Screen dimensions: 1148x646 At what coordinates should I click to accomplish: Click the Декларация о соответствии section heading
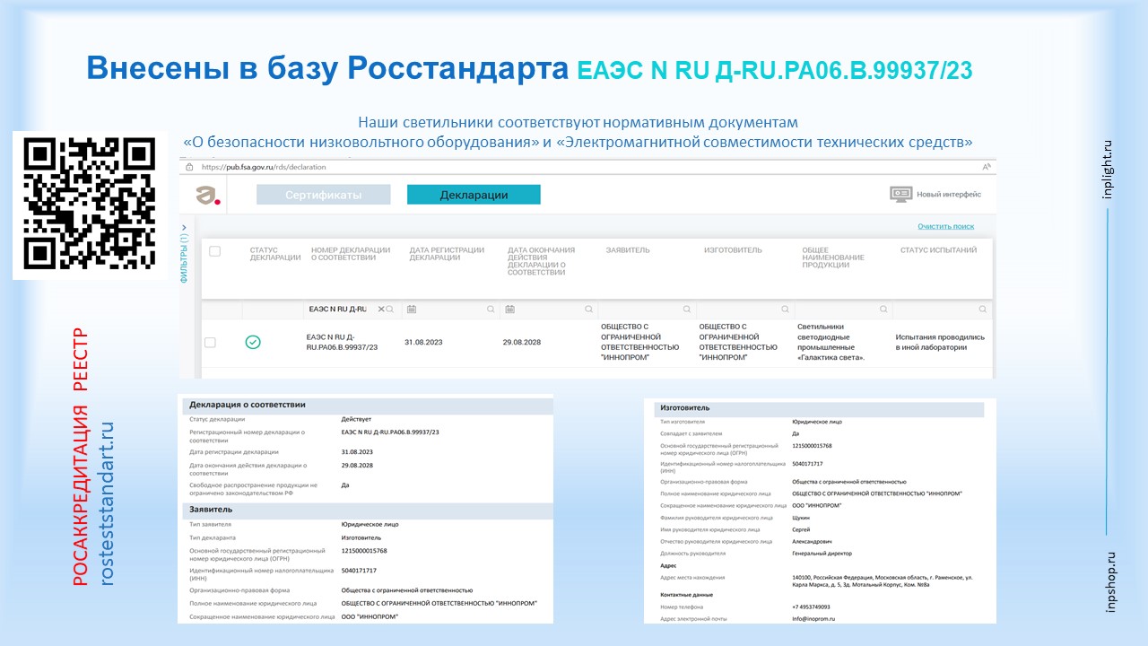pyautogui.click(x=247, y=405)
